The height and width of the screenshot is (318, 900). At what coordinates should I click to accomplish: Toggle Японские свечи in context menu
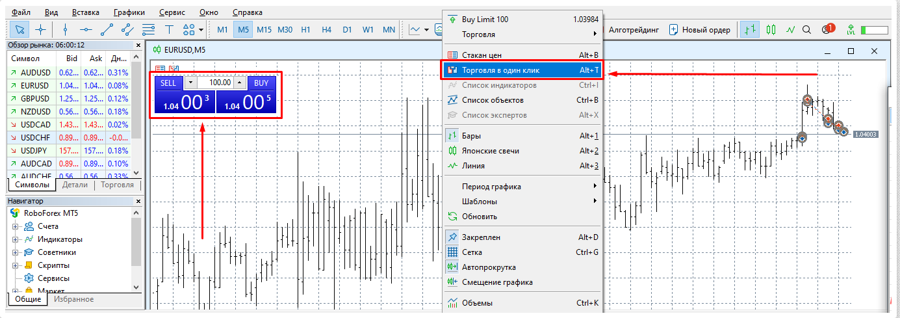tap(522, 151)
